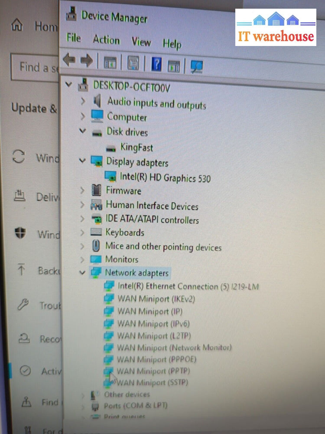The image size is (325, 434).
Task: Click Scan for hardware changes icon
Action: click(x=196, y=66)
